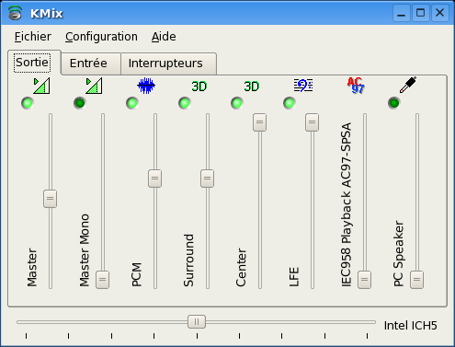This screenshot has width=455, height=347.
Task: Toggle the Center mute LED
Action: [x=237, y=103]
